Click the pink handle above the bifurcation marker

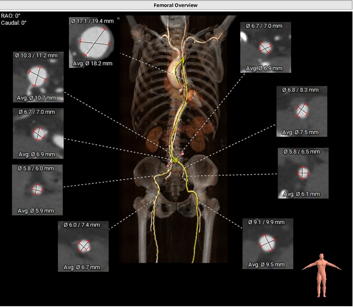182,154
